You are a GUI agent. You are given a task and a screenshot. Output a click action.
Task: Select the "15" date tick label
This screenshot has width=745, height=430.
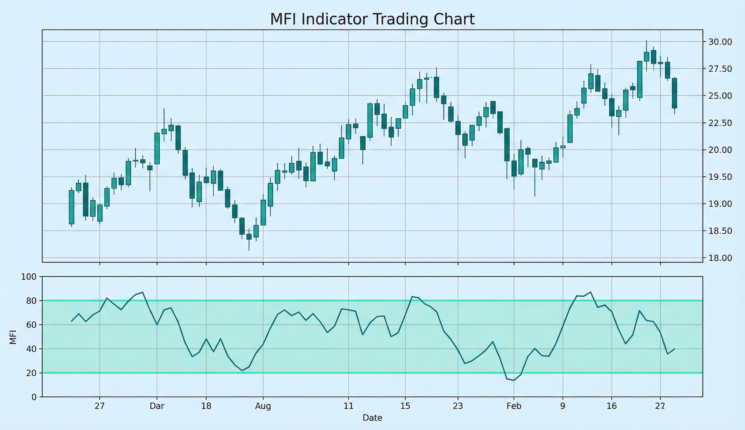[405, 406]
